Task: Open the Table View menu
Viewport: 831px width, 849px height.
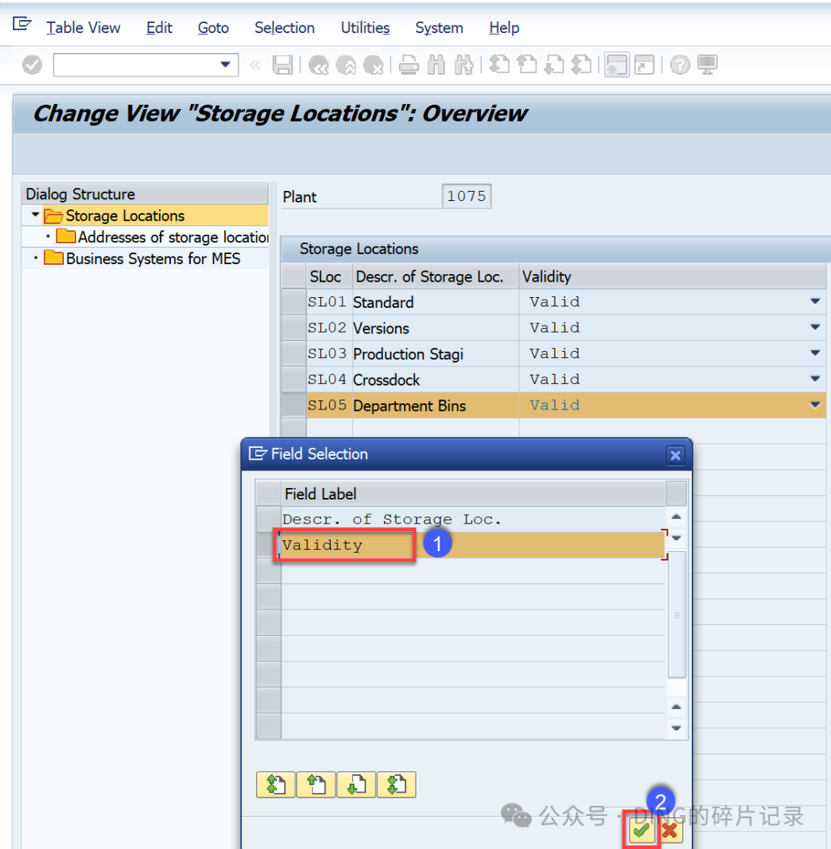Action: pyautogui.click(x=83, y=28)
